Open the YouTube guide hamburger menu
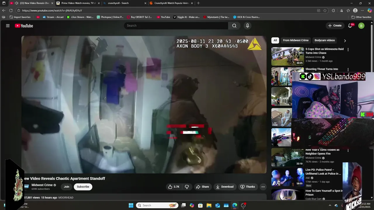 pos(8,26)
